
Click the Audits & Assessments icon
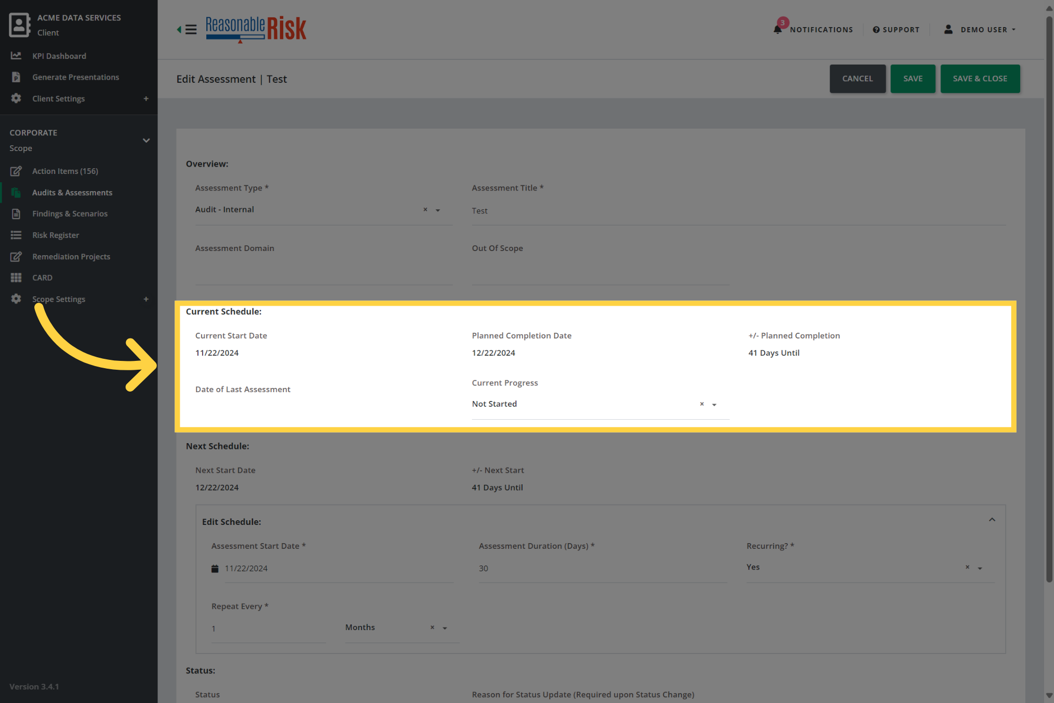pyautogui.click(x=16, y=193)
